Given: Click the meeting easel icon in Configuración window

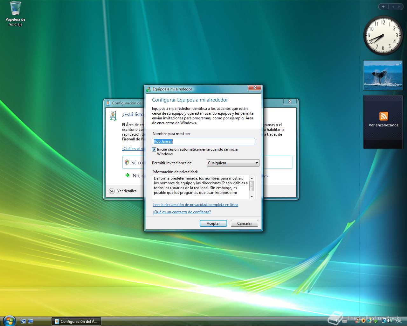Looking at the screenshot, I should (x=113, y=116).
